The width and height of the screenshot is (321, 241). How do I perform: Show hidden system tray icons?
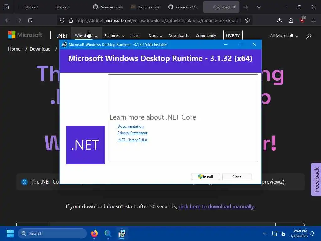(x=265, y=233)
